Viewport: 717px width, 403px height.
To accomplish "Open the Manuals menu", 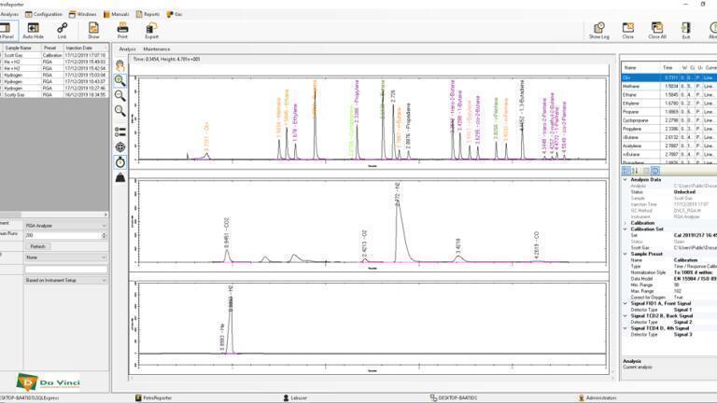I will click(116, 14).
